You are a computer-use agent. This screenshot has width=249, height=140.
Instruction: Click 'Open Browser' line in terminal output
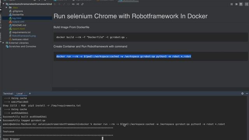[11, 139]
